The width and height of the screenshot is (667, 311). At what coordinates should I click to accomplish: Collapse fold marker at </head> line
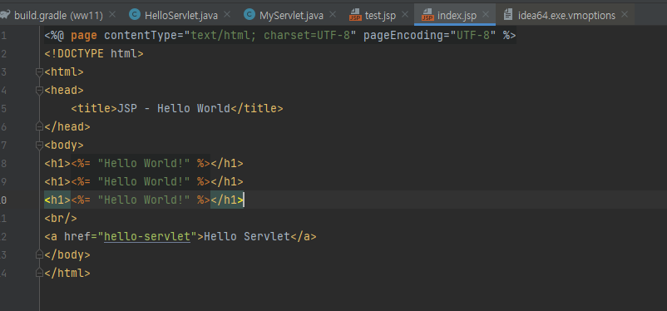point(40,126)
